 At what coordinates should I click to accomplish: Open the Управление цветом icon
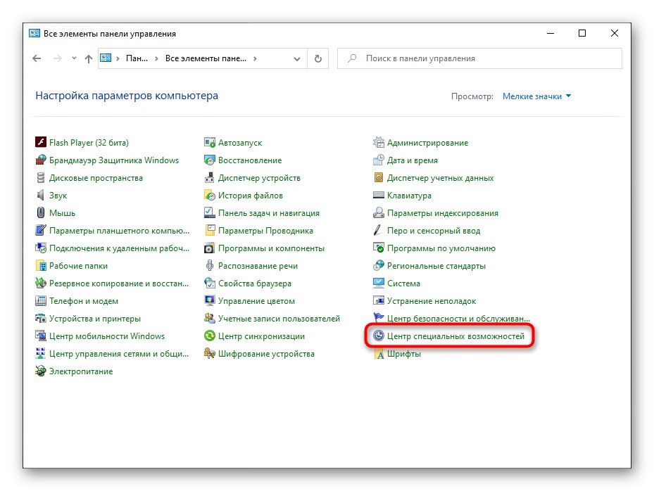pyautogui.click(x=209, y=300)
